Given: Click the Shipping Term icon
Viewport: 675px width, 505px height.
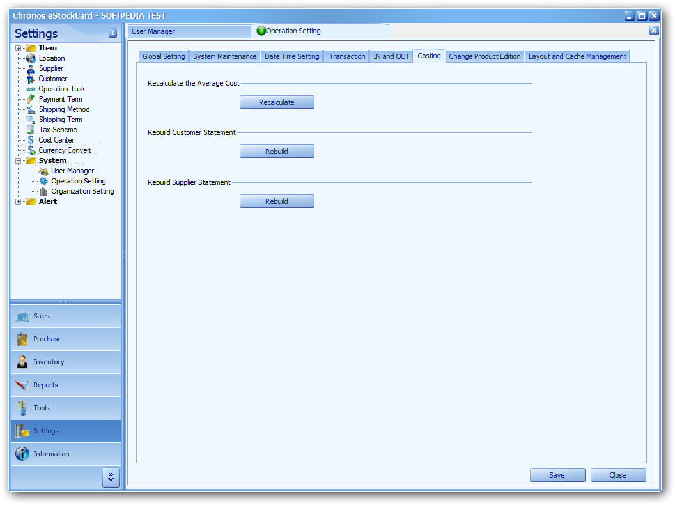Looking at the screenshot, I should 31,120.
